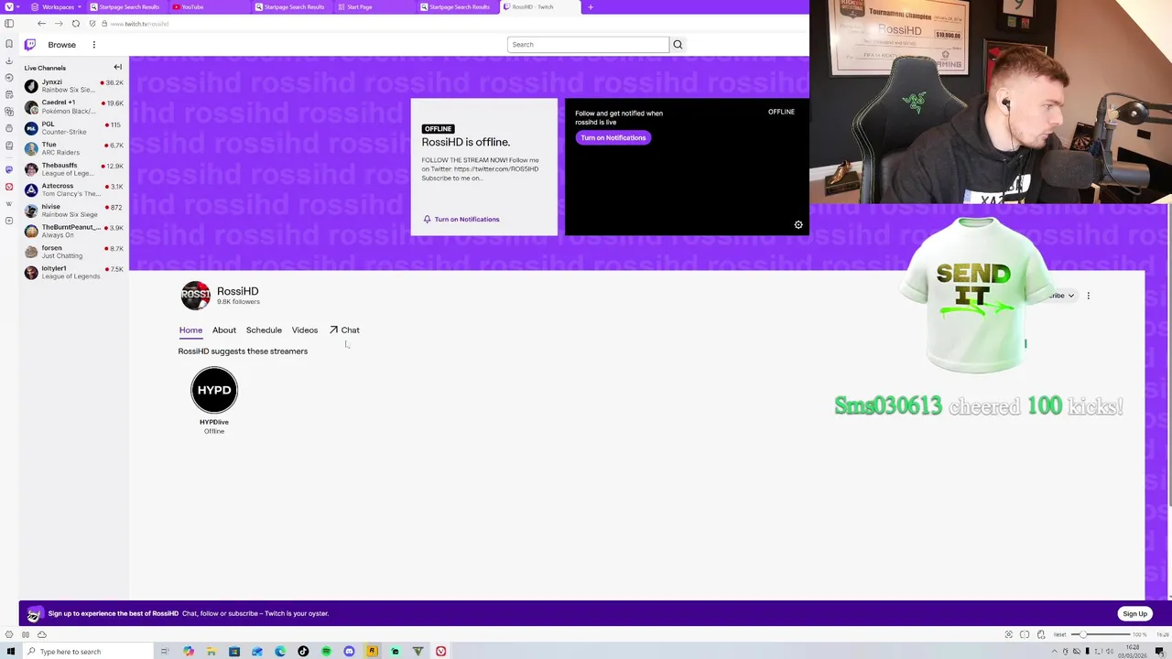Open PGL Counter-Strike channel
Screen dimensions: 1172x659
[74, 127]
